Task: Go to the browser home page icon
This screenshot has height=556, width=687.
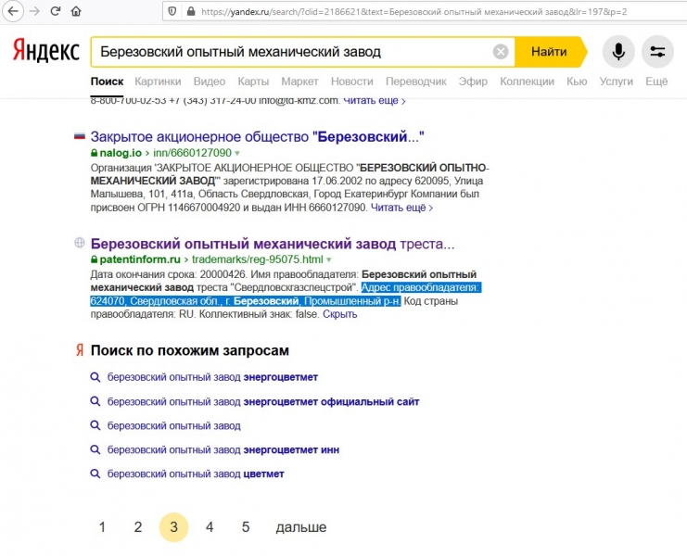Action: tap(76, 12)
